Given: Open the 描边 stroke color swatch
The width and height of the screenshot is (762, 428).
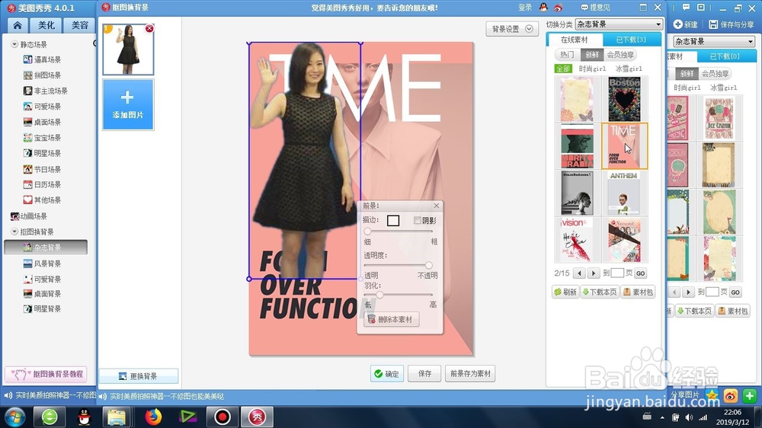Looking at the screenshot, I should pos(393,221).
